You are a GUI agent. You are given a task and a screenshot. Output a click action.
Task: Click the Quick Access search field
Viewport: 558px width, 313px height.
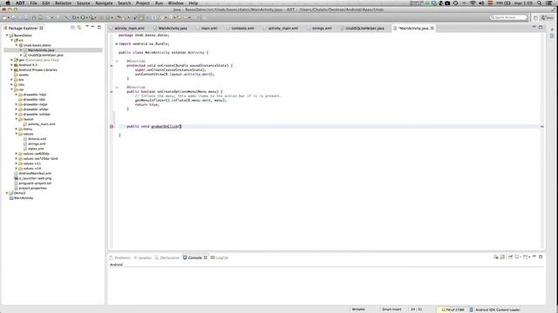[x=508, y=17]
